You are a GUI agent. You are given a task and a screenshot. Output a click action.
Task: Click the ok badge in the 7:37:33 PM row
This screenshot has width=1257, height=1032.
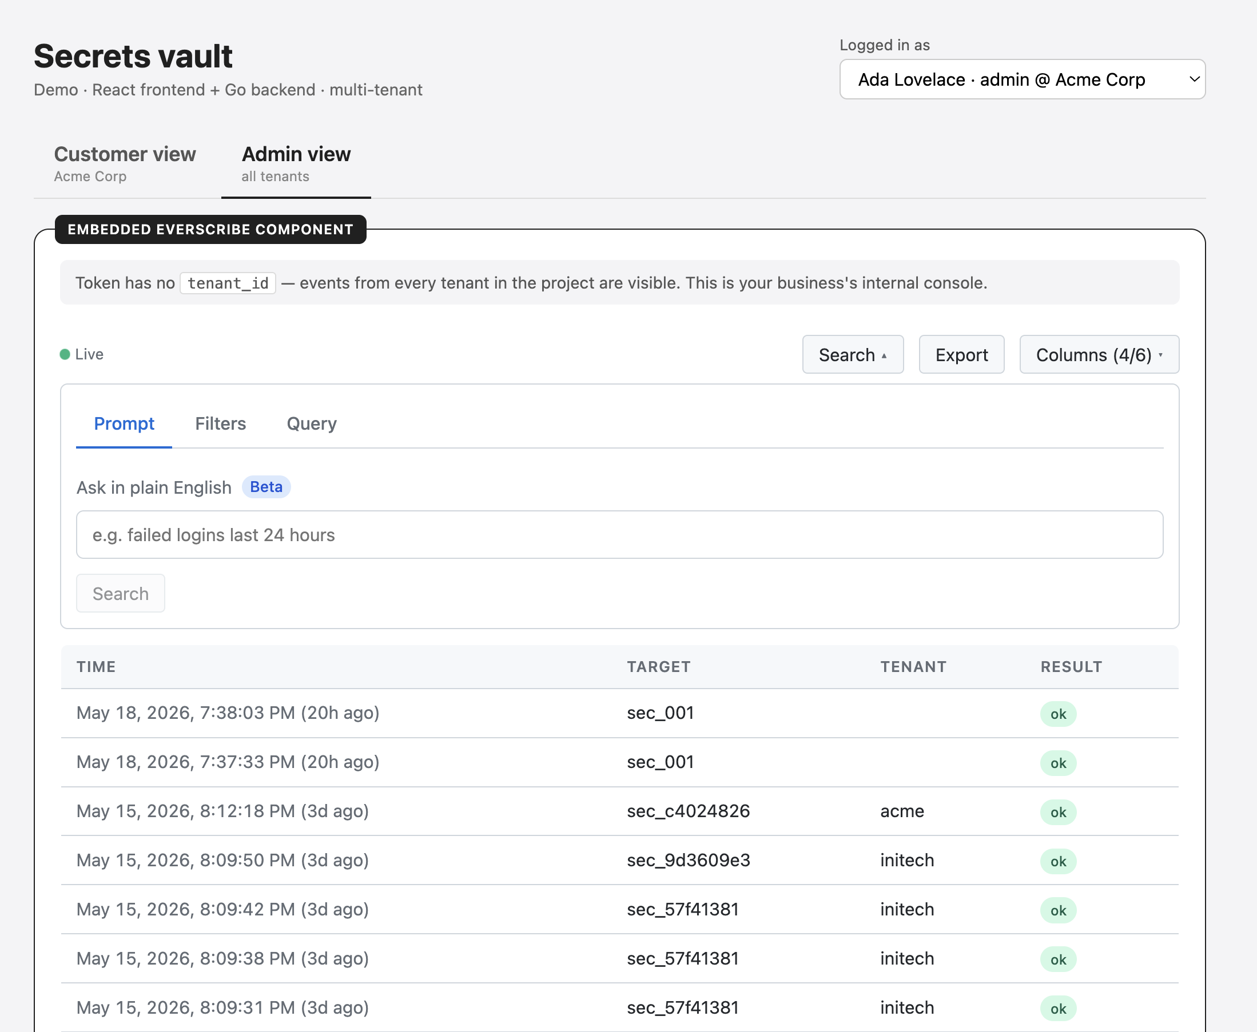coord(1059,763)
